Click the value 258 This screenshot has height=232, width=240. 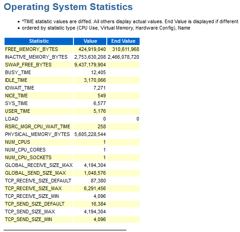coord(102,126)
